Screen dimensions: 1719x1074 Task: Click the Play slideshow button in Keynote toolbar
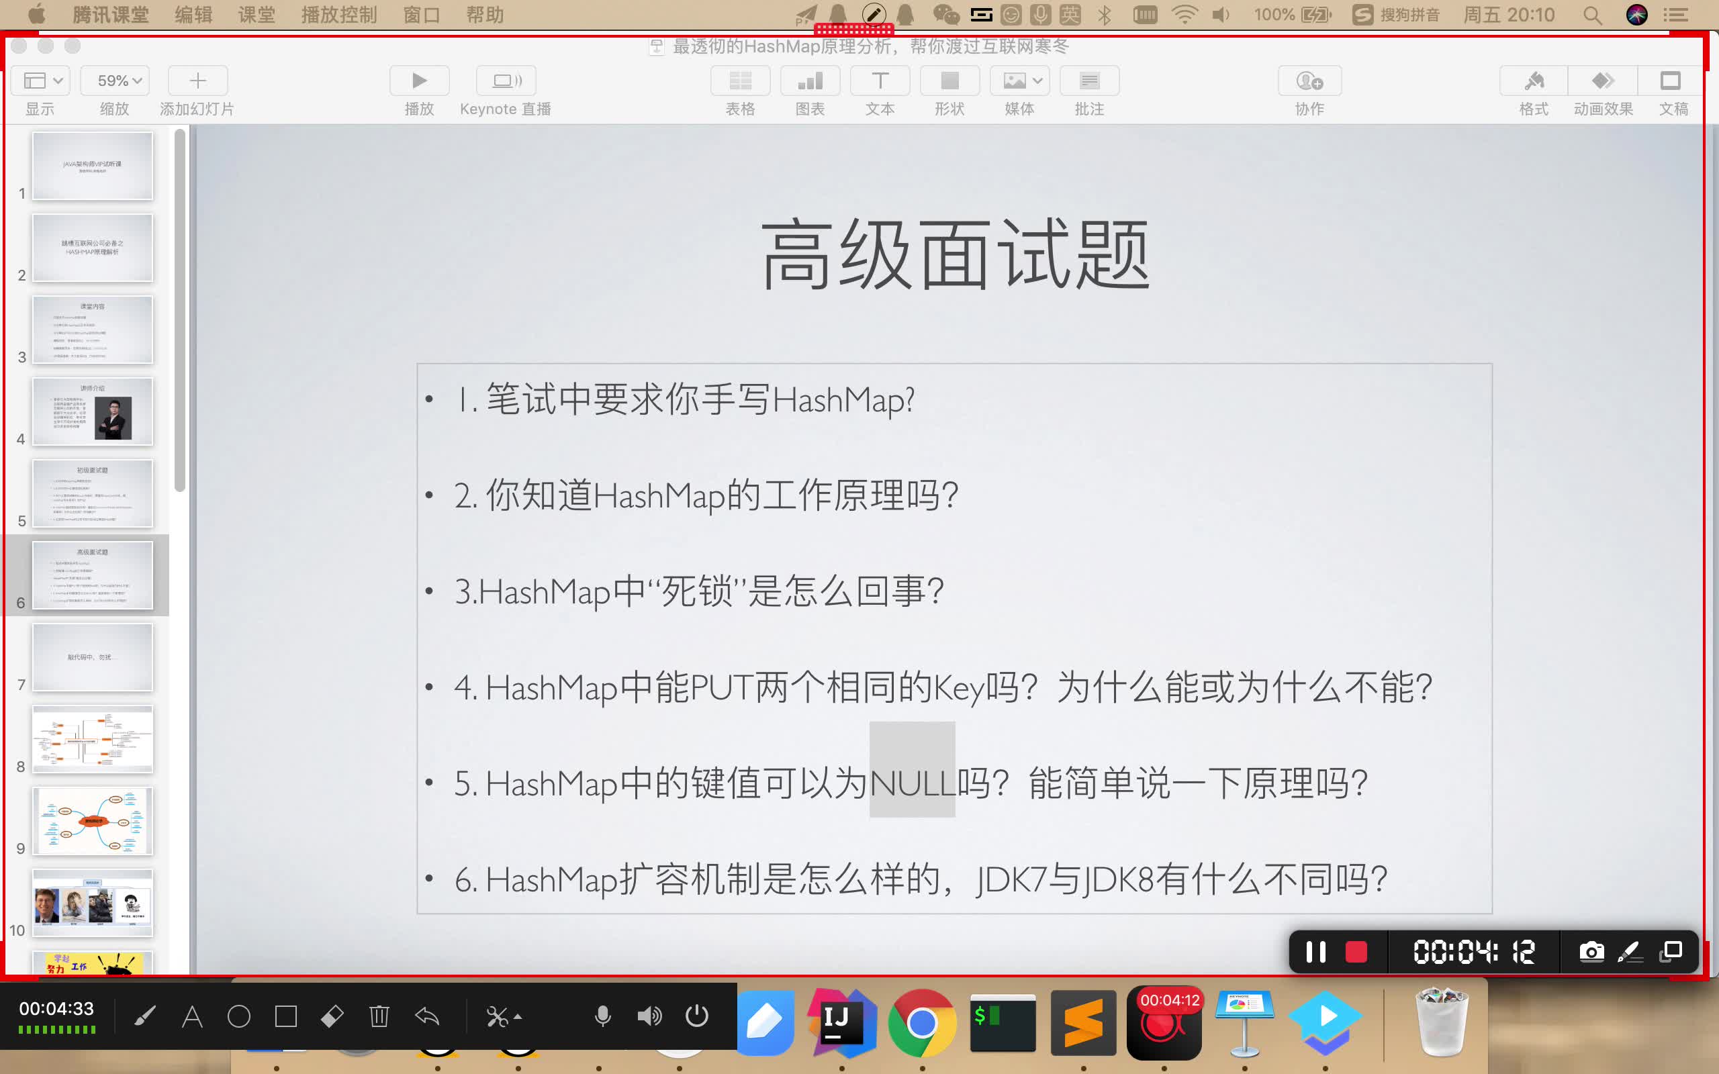[419, 81]
